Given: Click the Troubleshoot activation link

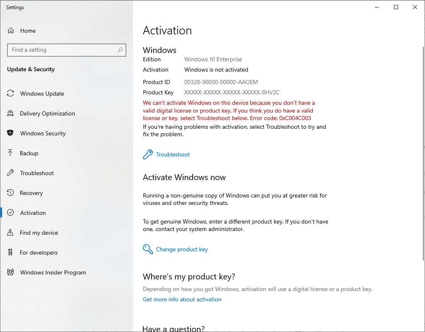Looking at the screenshot, I should click(x=173, y=154).
